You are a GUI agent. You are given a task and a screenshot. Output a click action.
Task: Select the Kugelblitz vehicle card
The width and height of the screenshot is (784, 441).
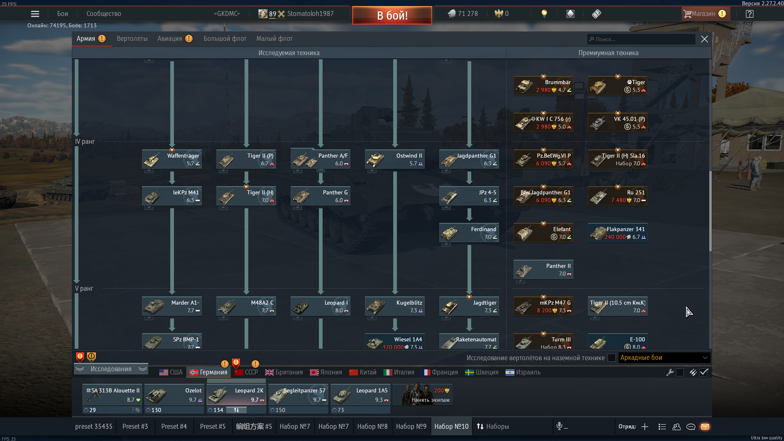(x=395, y=306)
